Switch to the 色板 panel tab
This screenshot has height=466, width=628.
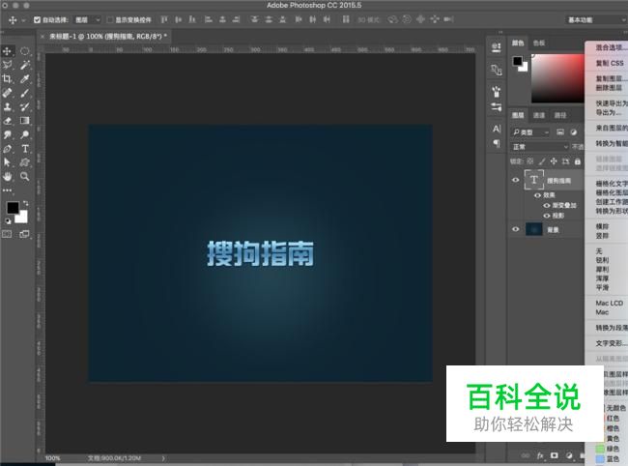pos(539,43)
